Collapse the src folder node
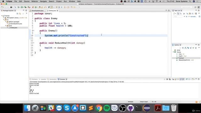Screen dimensions: 201x113 [x=4, y=20]
